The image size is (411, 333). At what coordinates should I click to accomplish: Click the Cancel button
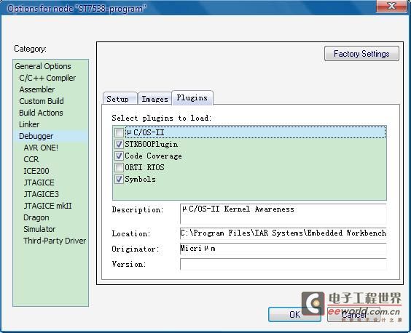(x=353, y=314)
